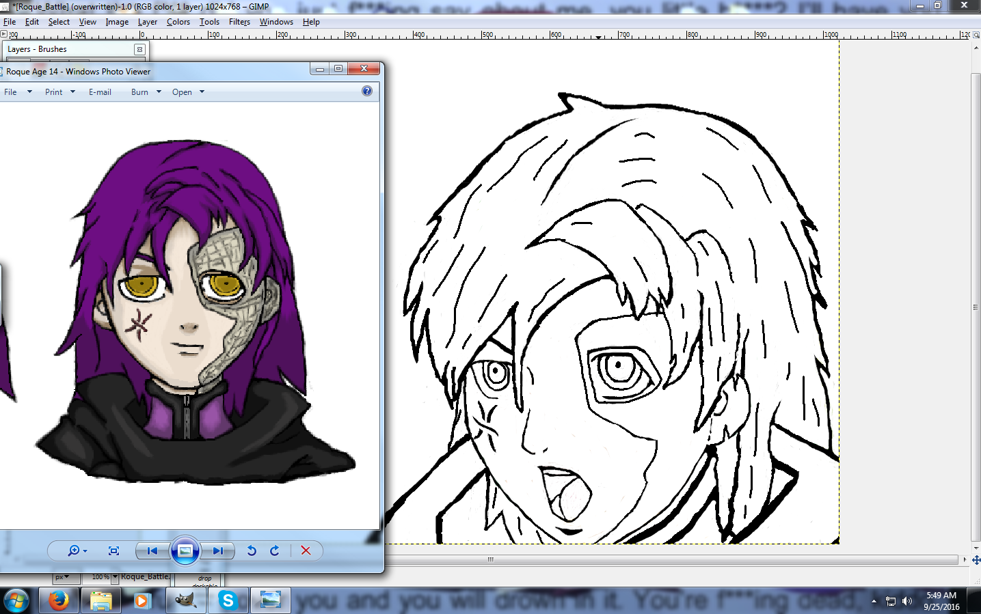Open the Tools menu in GIMP

point(209,22)
